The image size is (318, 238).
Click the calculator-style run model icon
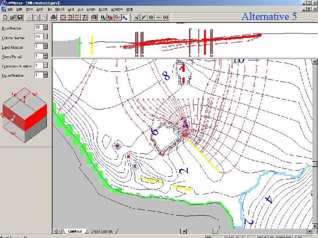click(94, 17)
